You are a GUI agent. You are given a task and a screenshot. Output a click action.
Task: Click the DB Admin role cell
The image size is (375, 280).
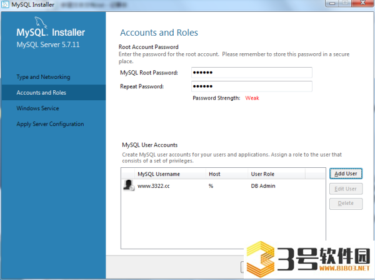263,186
